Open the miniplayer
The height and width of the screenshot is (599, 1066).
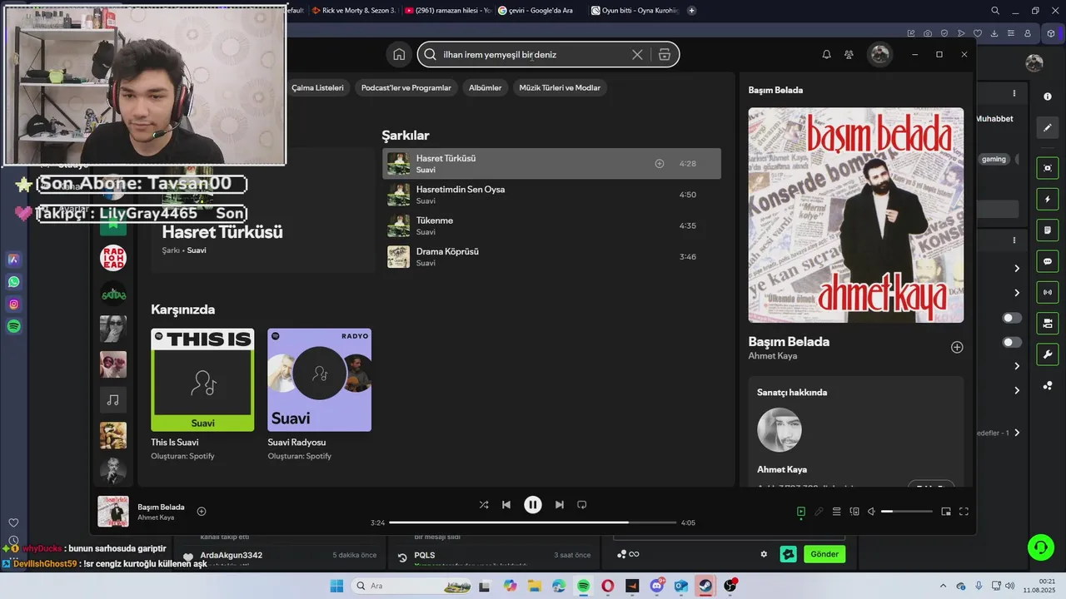coord(946,512)
